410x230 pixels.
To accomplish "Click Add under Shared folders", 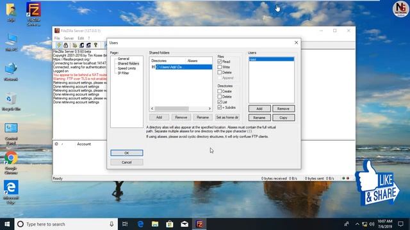I will tap(159, 118).
